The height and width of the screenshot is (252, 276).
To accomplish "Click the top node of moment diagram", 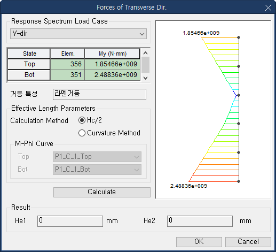I will [239, 37].
